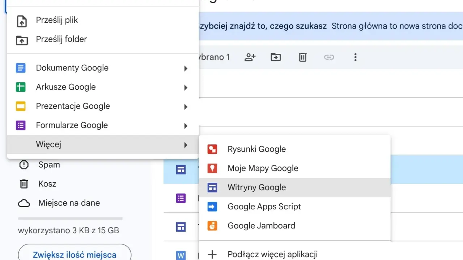463x260 pixels.
Task: Choose Arkusze Google from the menu
Action: pos(103,87)
